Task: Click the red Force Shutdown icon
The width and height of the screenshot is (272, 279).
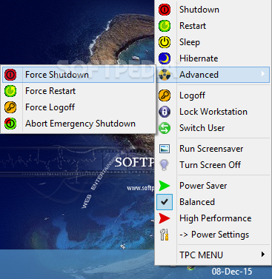Action: tap(10, 75)
